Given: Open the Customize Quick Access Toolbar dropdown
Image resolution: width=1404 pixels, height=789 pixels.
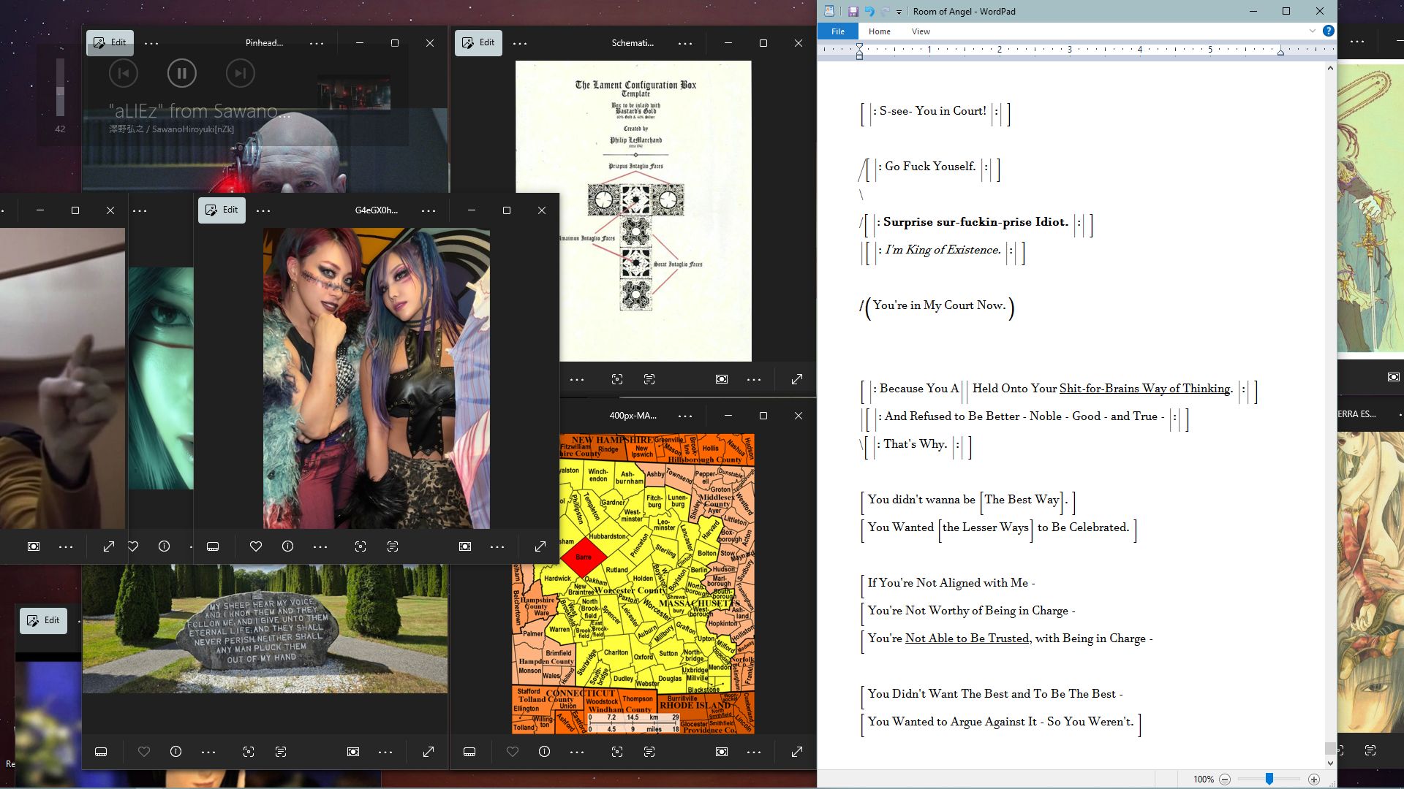Looking at the screenshot, I should (x=899, y=12).
